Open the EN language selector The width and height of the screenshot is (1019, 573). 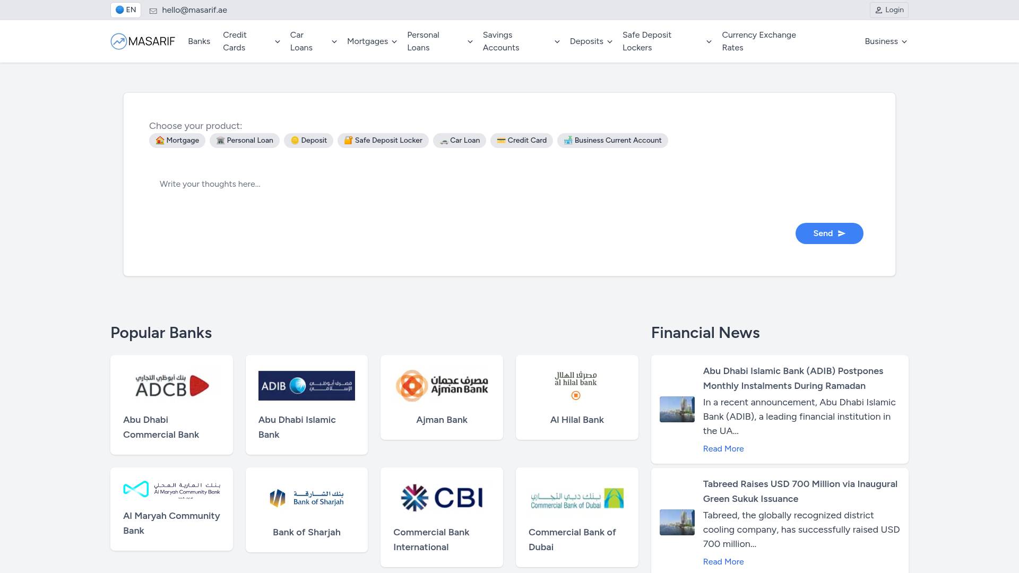point(126,10)
